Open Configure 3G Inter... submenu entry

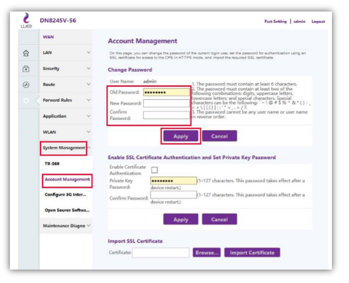pos(65,195)
